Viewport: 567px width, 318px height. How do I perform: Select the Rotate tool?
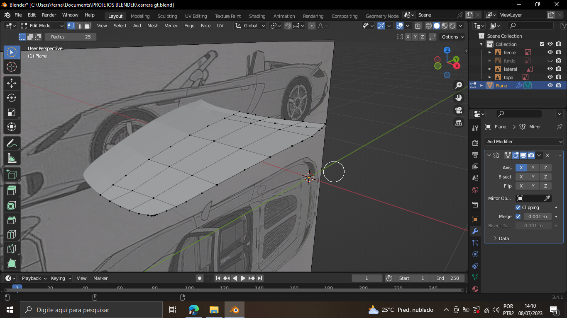[12, 98]
